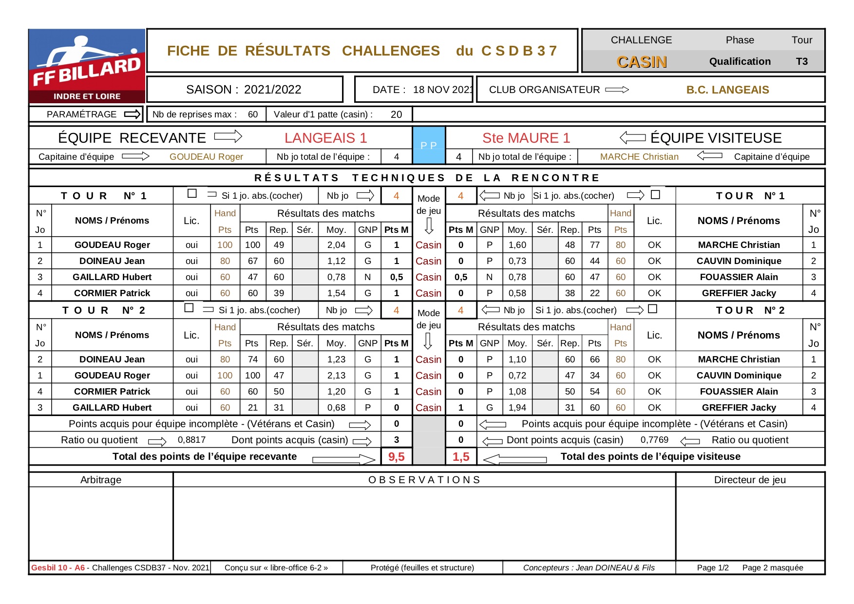Click the Page 1/2 footer label

pyautogui.click(x=713, y=567)
